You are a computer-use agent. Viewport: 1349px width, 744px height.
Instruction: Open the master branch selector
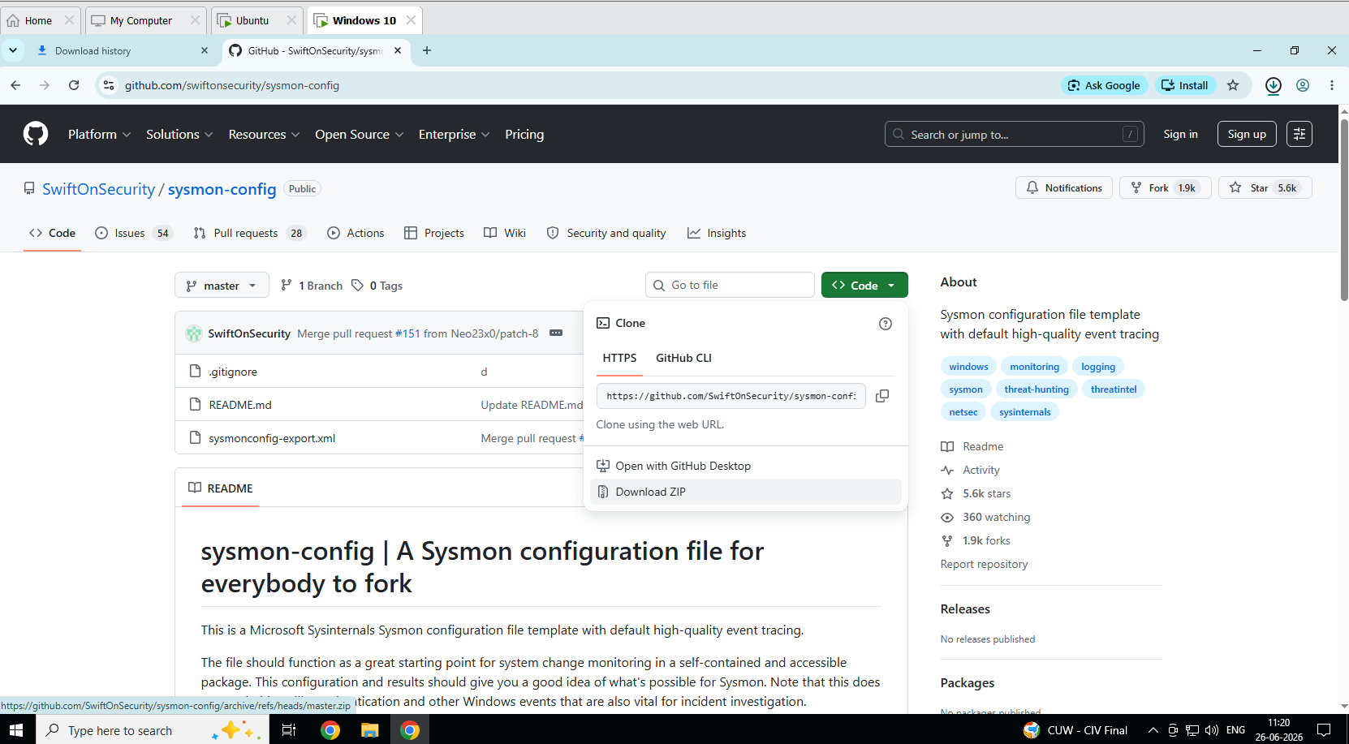pyautogui.click(x=222, y=286)
